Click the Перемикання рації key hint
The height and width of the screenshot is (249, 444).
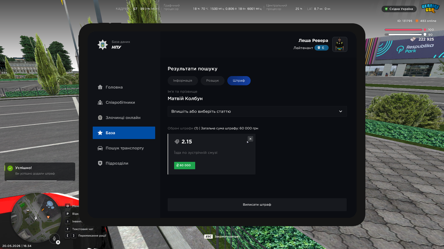pos(86,236)
